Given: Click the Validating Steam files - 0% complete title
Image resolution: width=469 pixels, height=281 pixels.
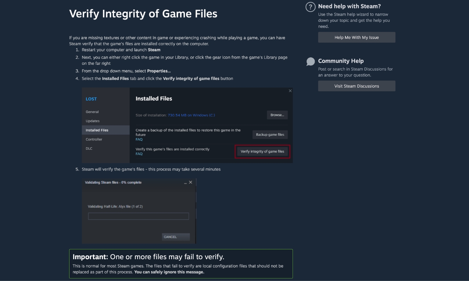Looking at the screenshot, I should click(x=113, y=182).
